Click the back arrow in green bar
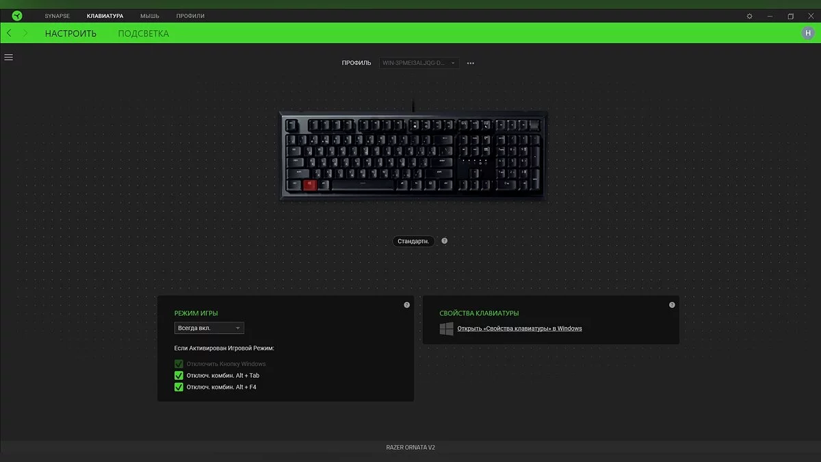The image size is (821, 462). pyautogui.click(x=9, y=33)
